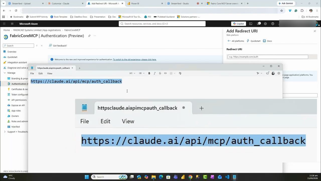Open Azure portal settings gear
This screenshot has width=321, height=181.
[x=265, y=24]
